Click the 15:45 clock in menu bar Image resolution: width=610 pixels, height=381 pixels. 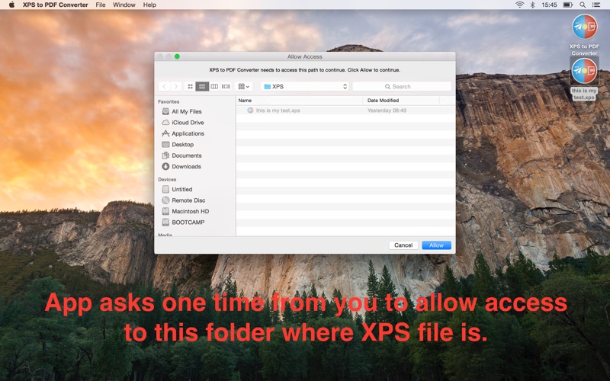[549, 5]
